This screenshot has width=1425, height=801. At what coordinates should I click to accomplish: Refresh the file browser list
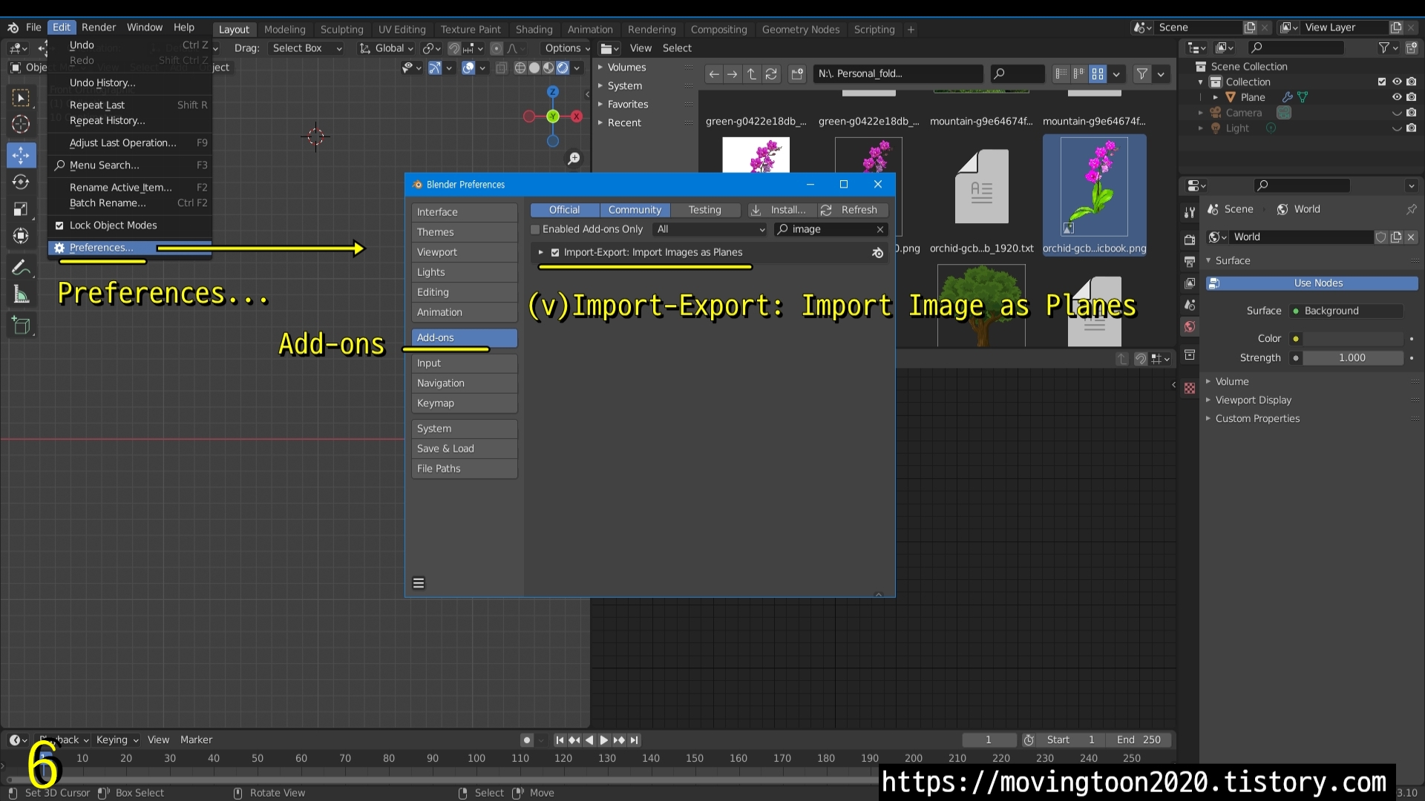[x=771, y=73]
